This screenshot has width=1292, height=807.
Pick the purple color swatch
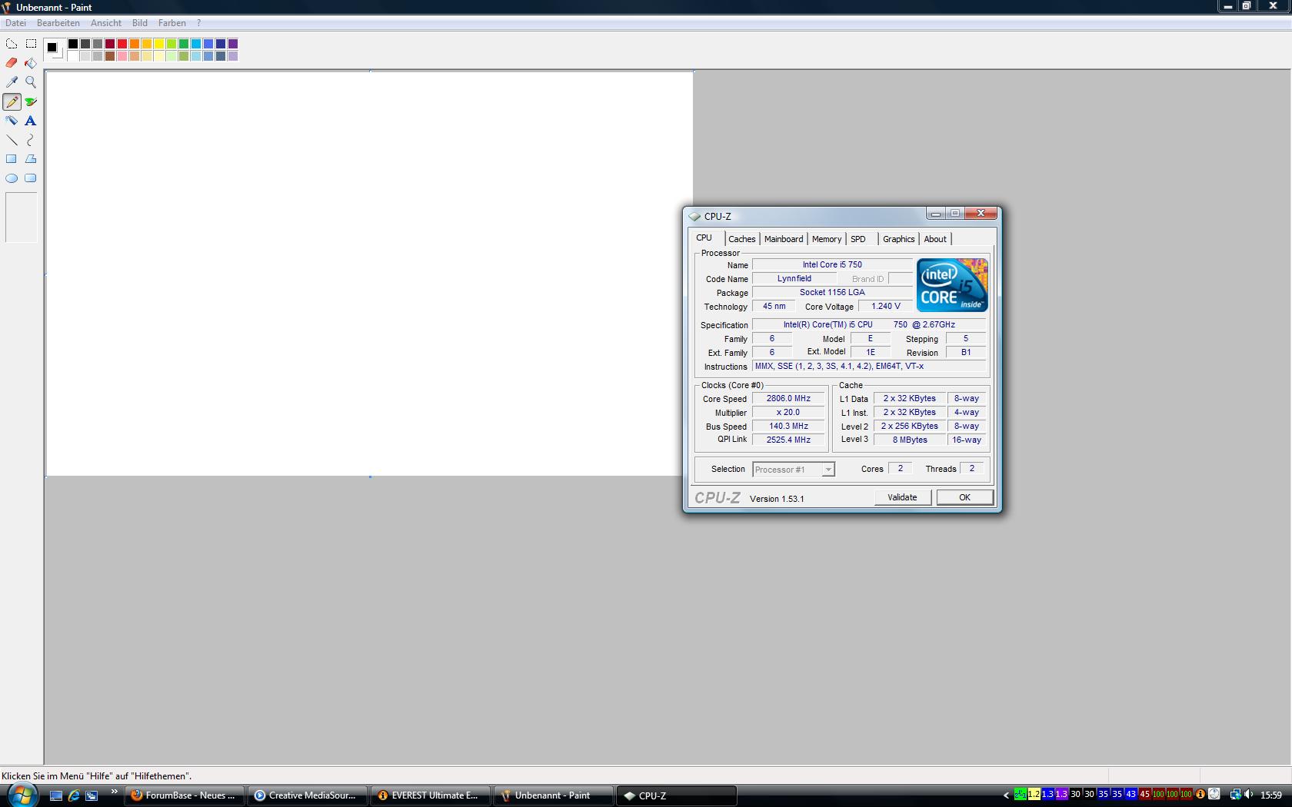tap(233, 44)
